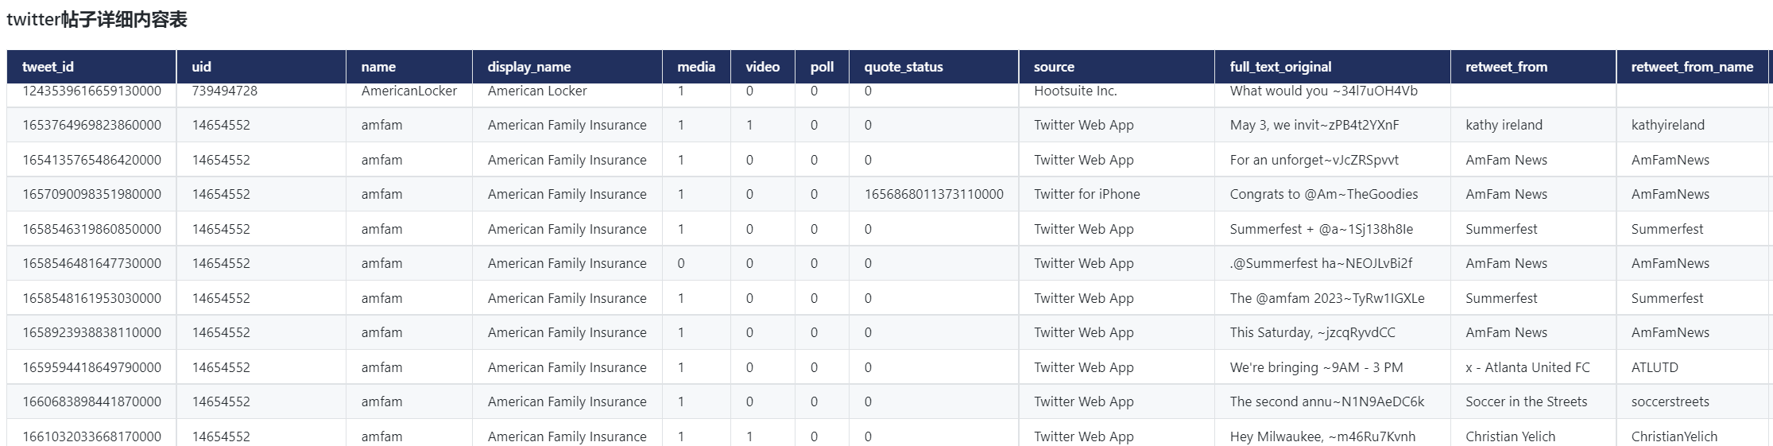Click the ATLUTD retweet name cell
The height and width of the screenshot is (446, 1773).
[x=1655, y=367]
